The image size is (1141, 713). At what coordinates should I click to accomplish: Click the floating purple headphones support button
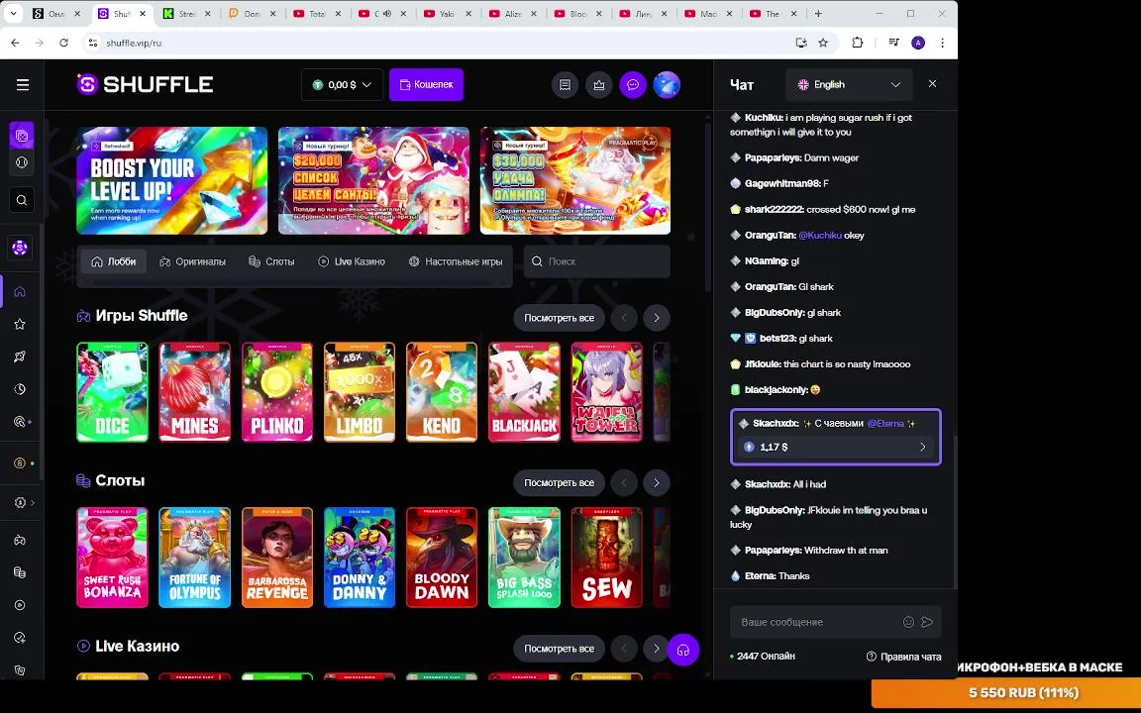coord(682,651)
